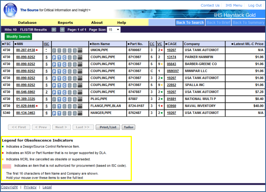Open the Database menu
Viewport: 266px width, 192px height.
[27, 23]
